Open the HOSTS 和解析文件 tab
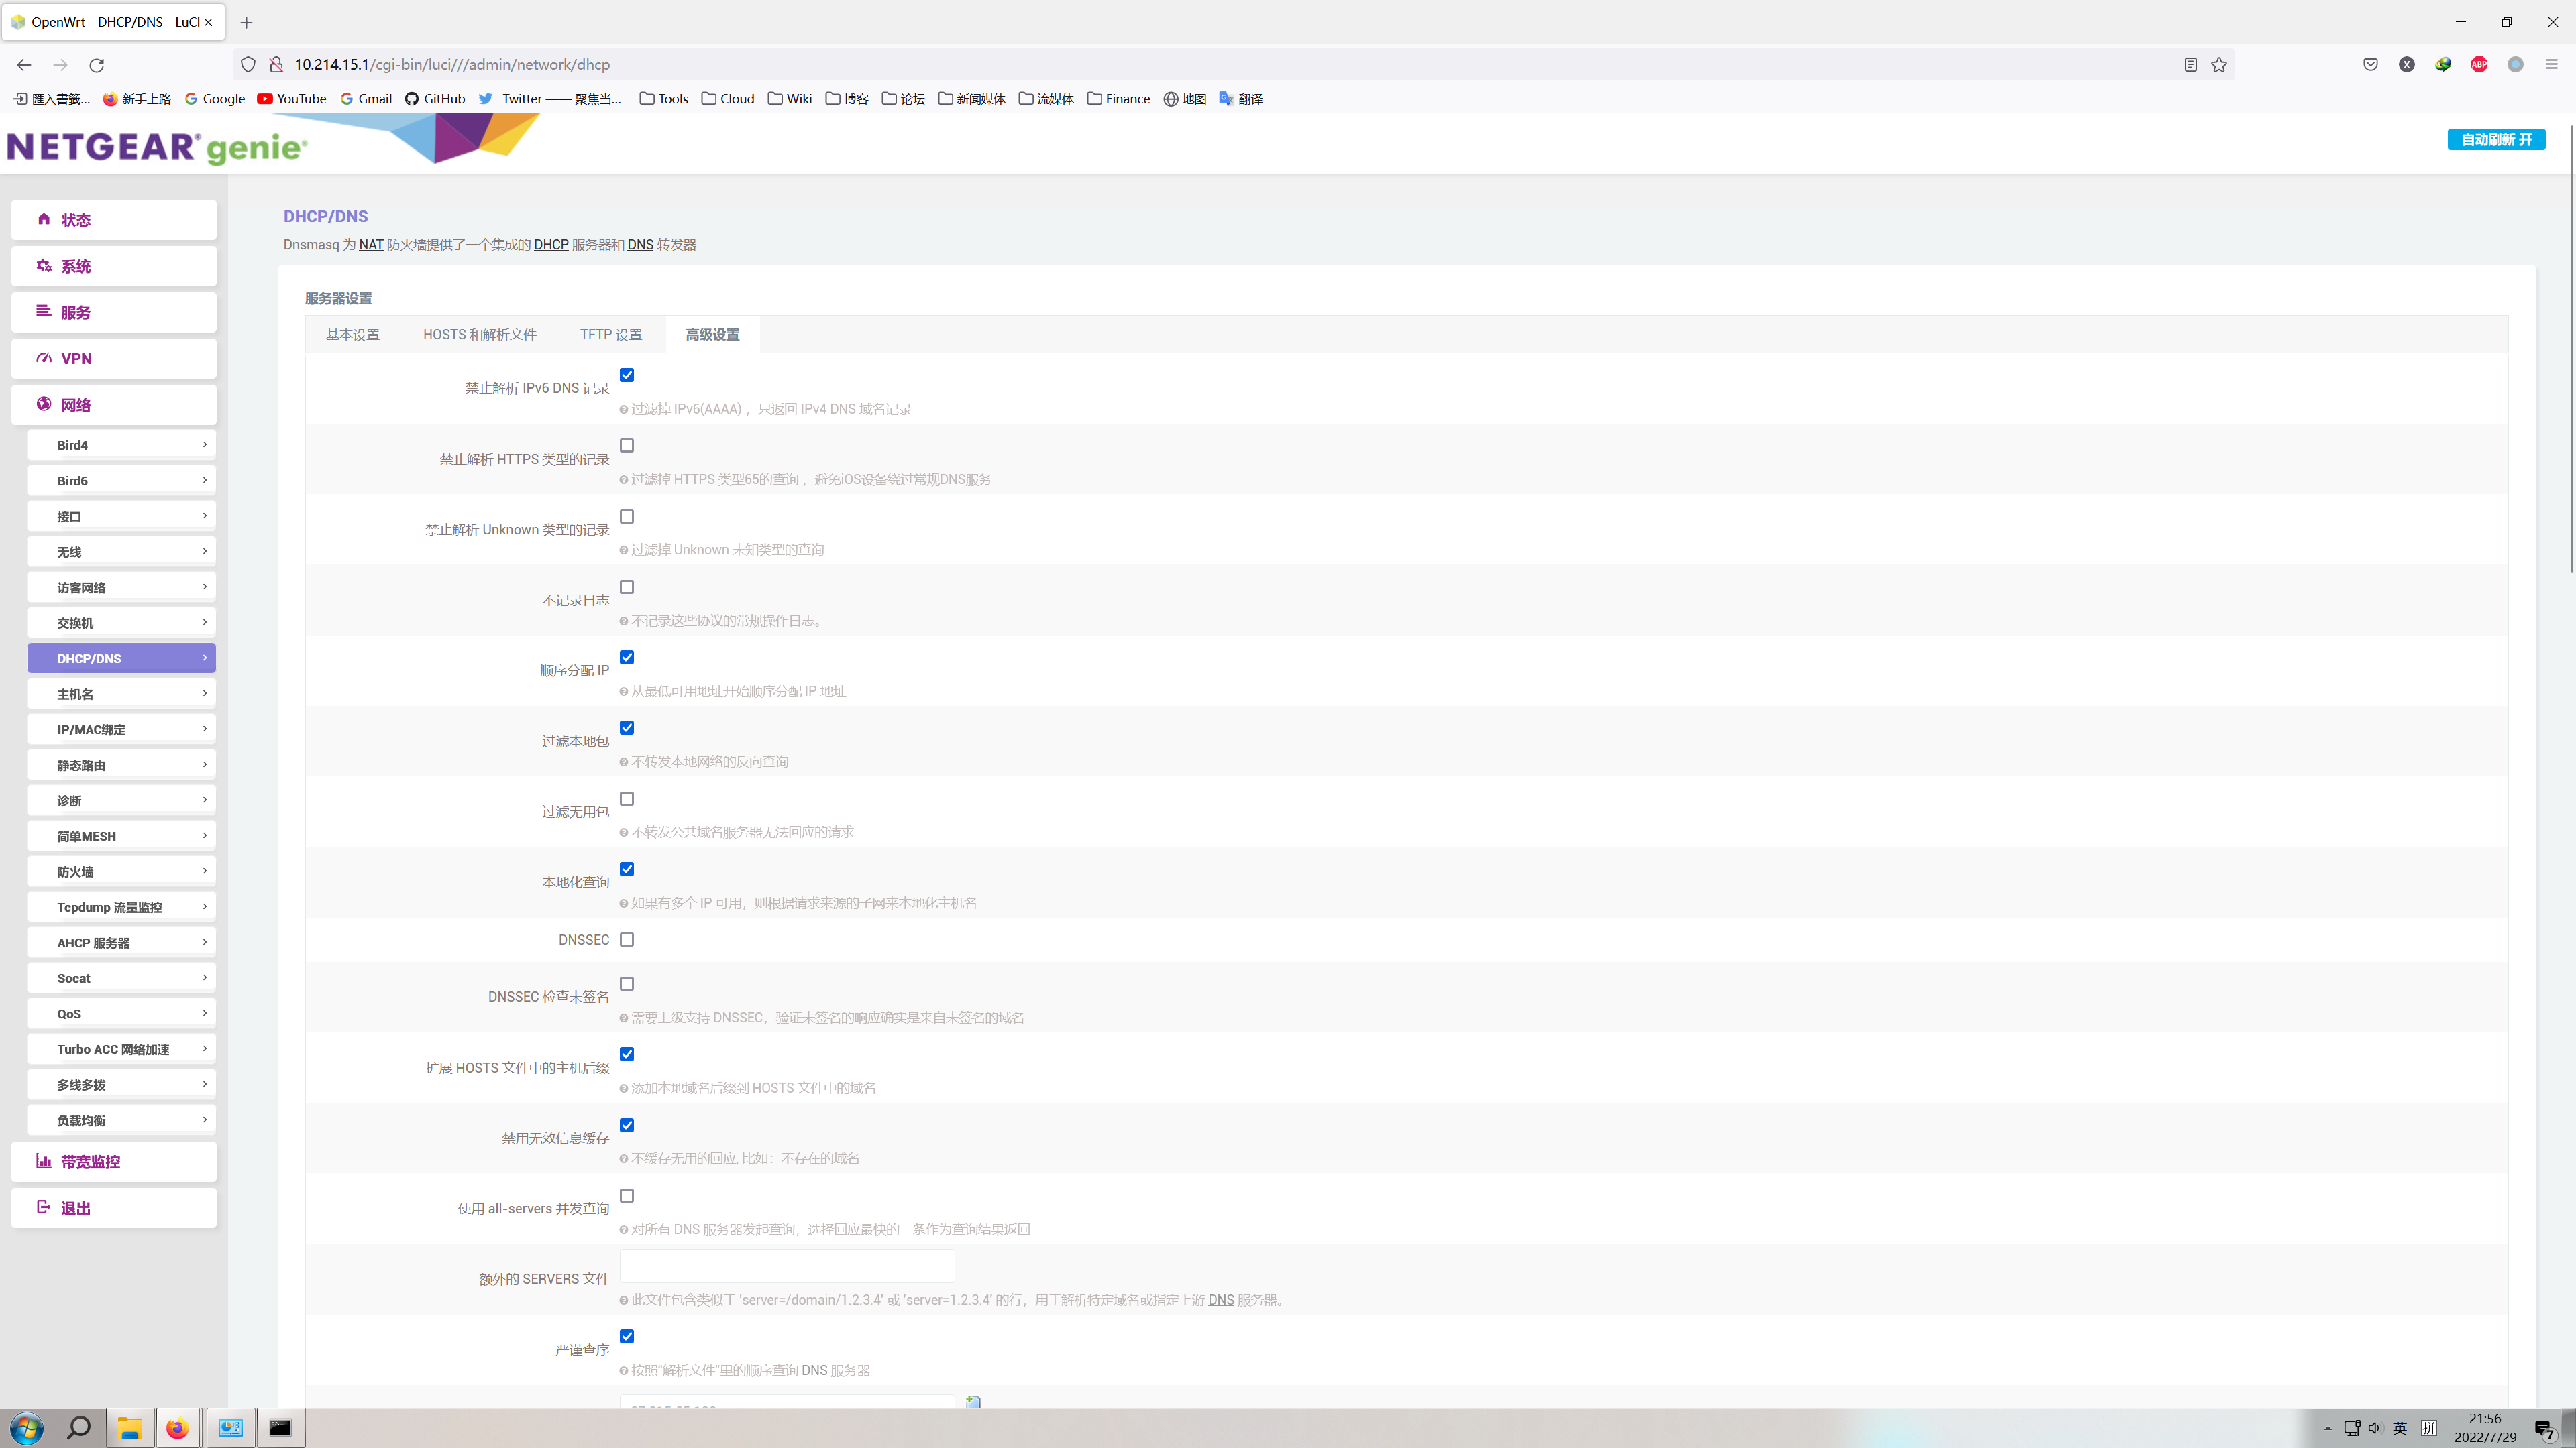The width and height of the screenshot is (2576, 1448). click(x=479, y=335)
